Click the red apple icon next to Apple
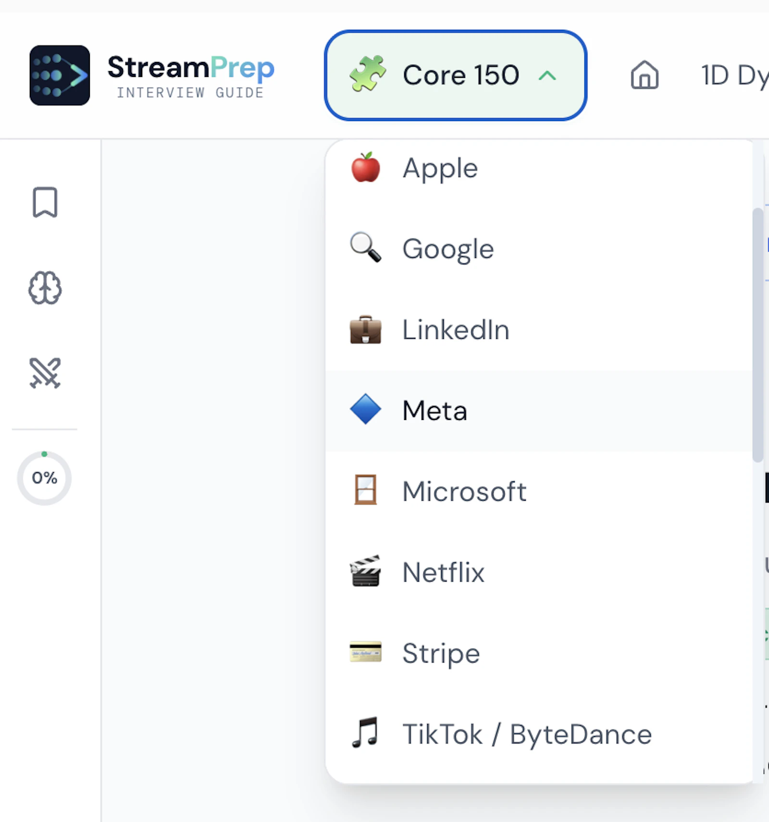The height and width of the screenshot is (822, 769). 366,168
